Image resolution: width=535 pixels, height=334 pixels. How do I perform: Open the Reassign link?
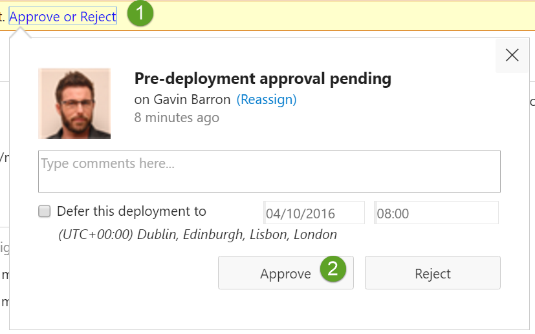click(267, 99)
